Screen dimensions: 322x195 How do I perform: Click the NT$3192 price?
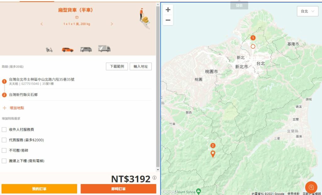pos(130,179)
